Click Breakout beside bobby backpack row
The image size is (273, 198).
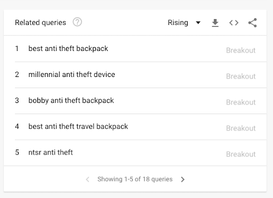(x=241, y=102)
